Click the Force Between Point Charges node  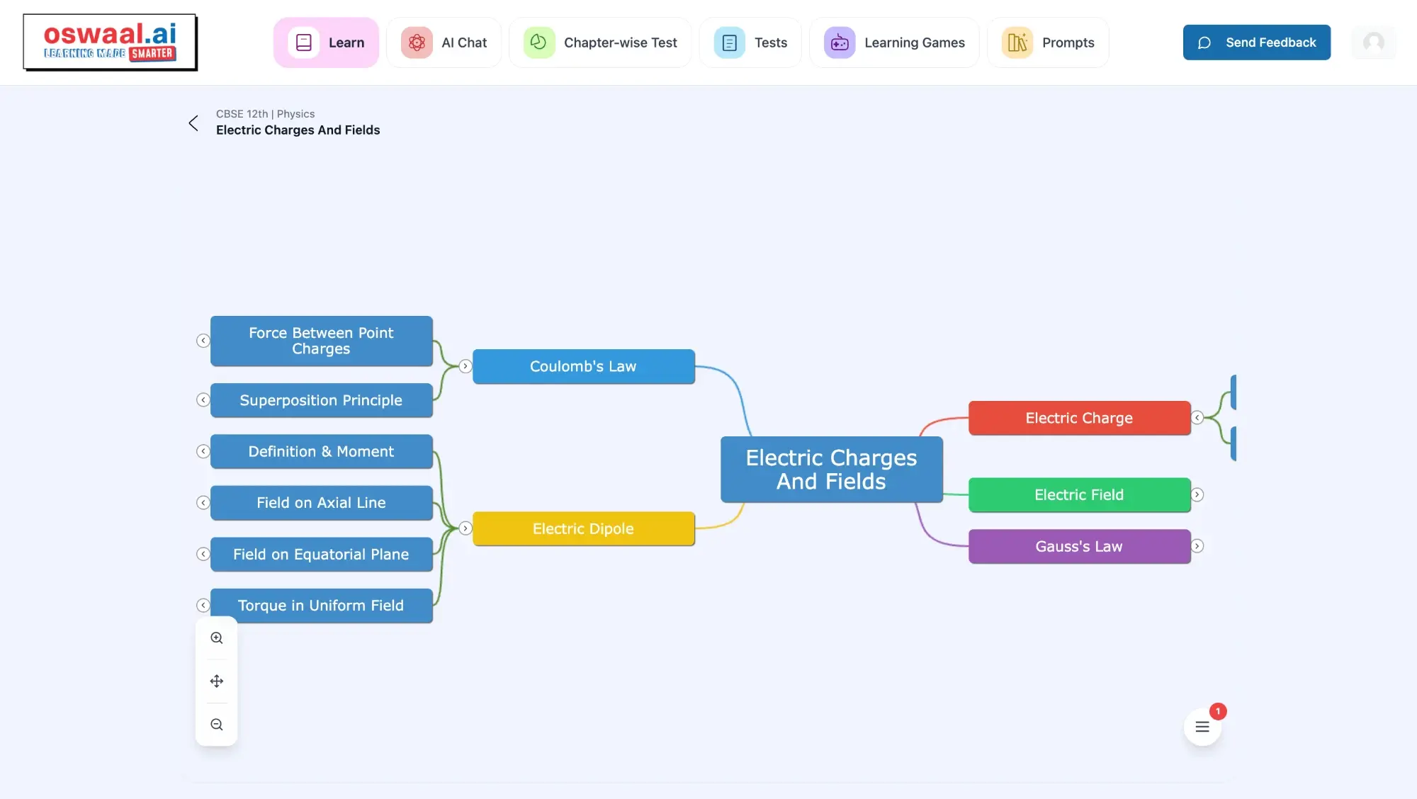[x=322, y=341]
